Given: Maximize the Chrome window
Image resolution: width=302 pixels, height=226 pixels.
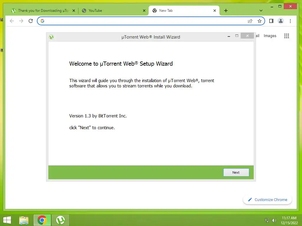Looking at the screenshot, I should pyautogui.click(x=280, y=6).
